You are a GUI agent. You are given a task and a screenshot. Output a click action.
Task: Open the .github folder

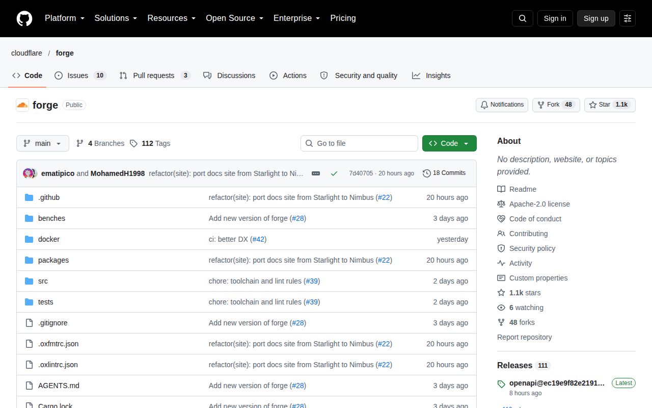point(49,197)
